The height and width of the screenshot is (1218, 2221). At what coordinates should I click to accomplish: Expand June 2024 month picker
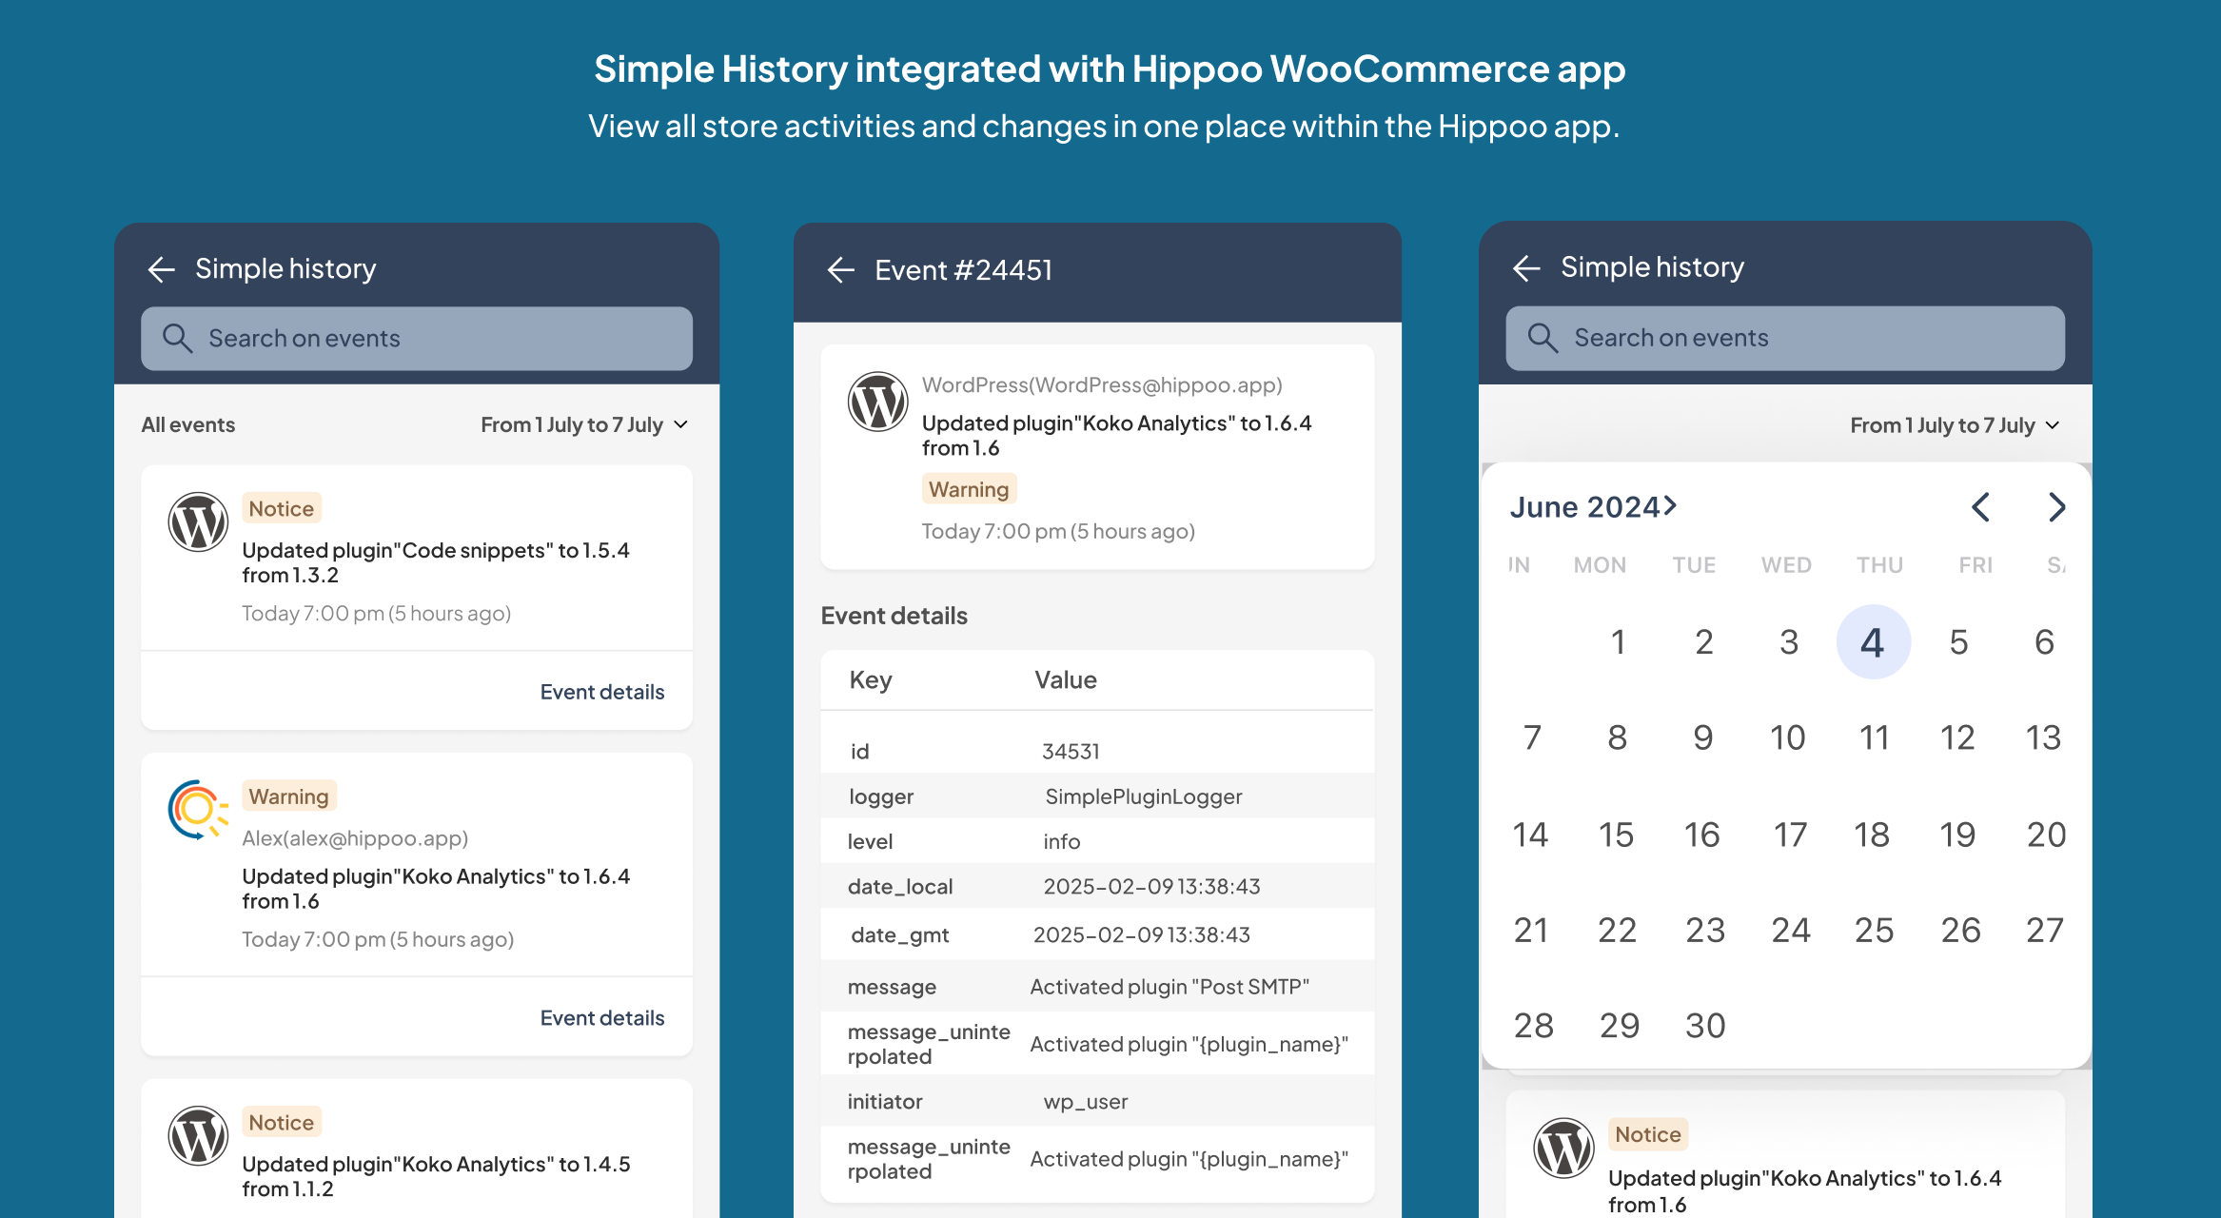(x=1593, y=507)
